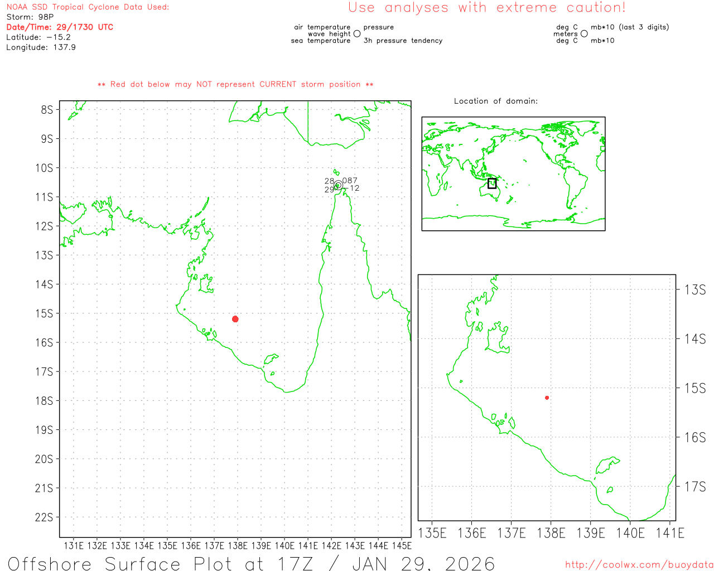This screenshot has width=714, height=571.
Task: Select the 'Storm: 98P' line
Action: coord(30,17)
